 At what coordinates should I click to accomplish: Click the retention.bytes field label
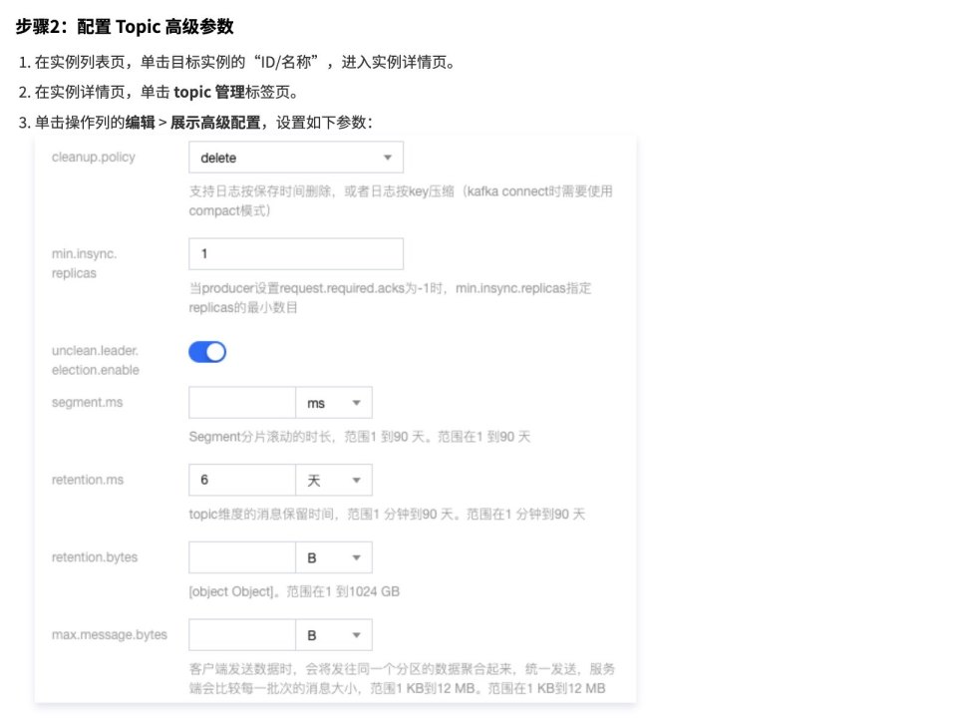coord(94,557)
